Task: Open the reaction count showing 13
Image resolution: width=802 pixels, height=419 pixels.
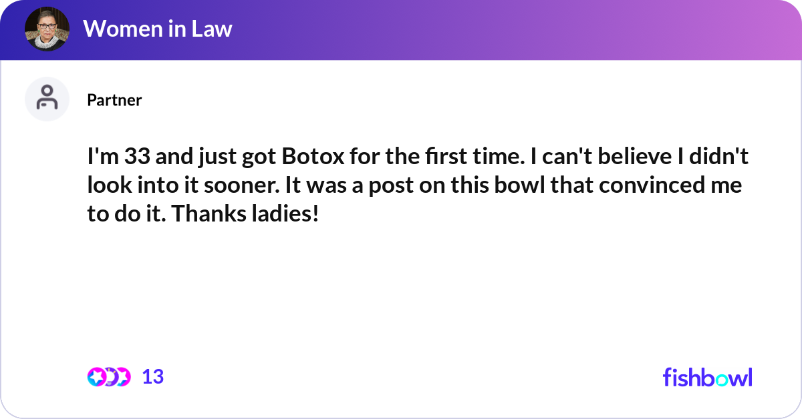Action: 152,377
